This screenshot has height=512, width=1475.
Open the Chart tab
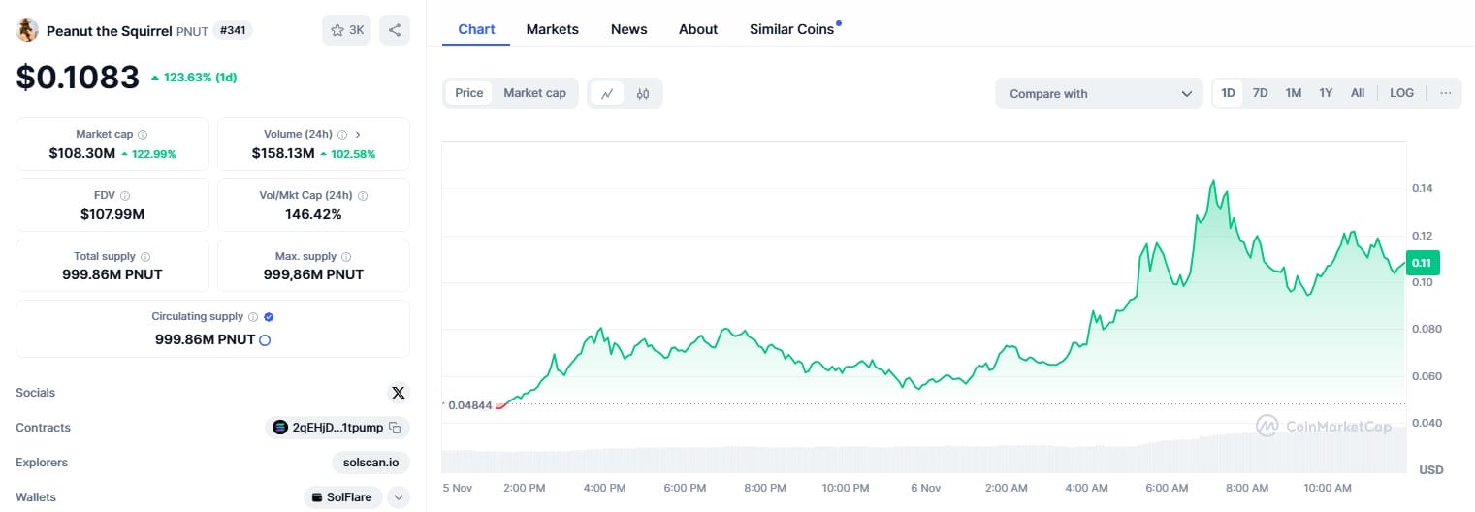click(x=476, y=29)
